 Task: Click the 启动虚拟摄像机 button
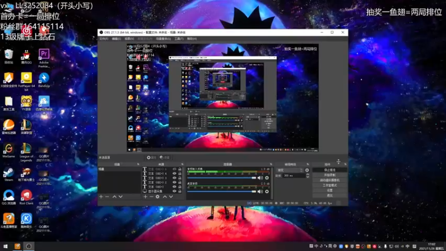point(329,180)
